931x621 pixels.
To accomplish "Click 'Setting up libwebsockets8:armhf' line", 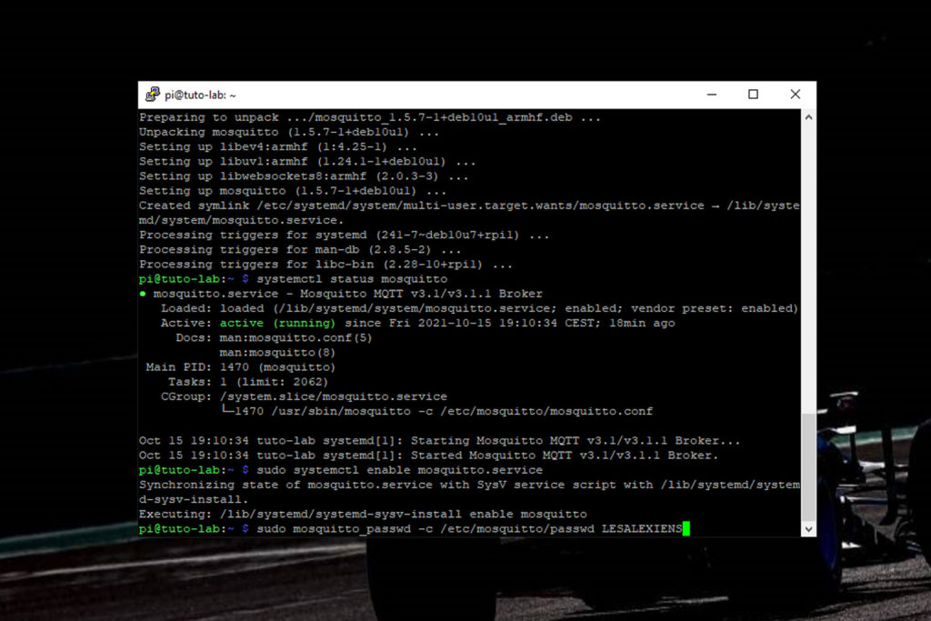I will (304, 175).
